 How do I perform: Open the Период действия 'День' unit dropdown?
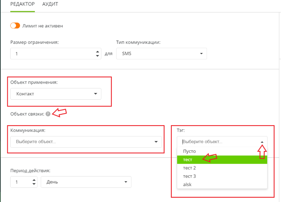[x=86, y=182]
